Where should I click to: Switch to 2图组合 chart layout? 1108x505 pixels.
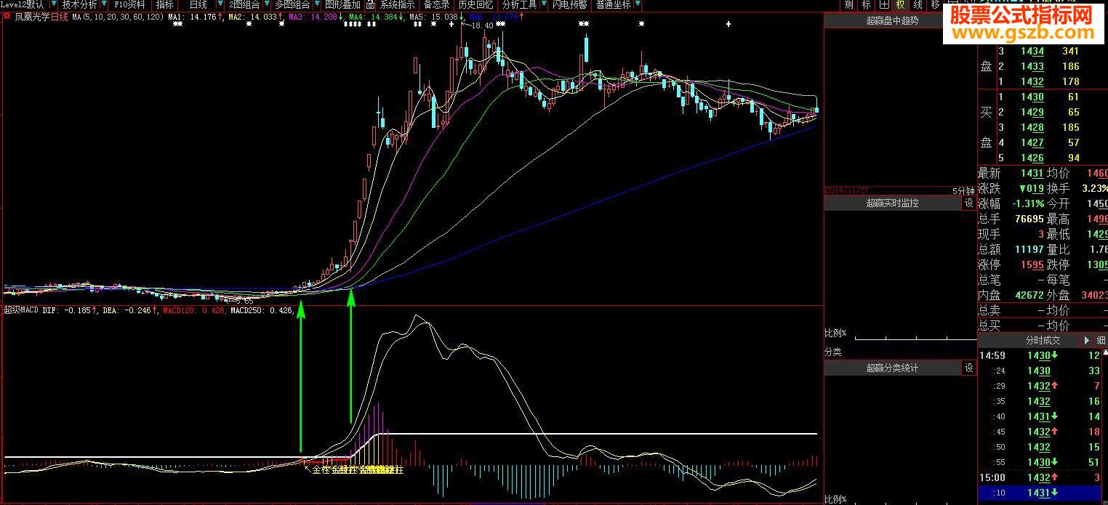244,4
